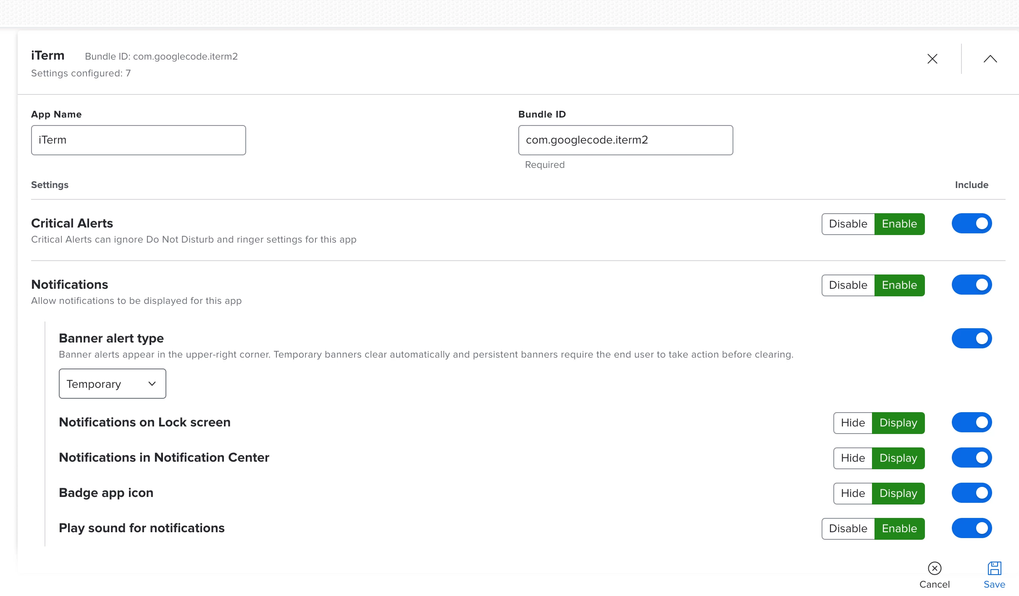Remove the iTerm app entry with the X icon

pyautogui.click(x=932, y=59)
